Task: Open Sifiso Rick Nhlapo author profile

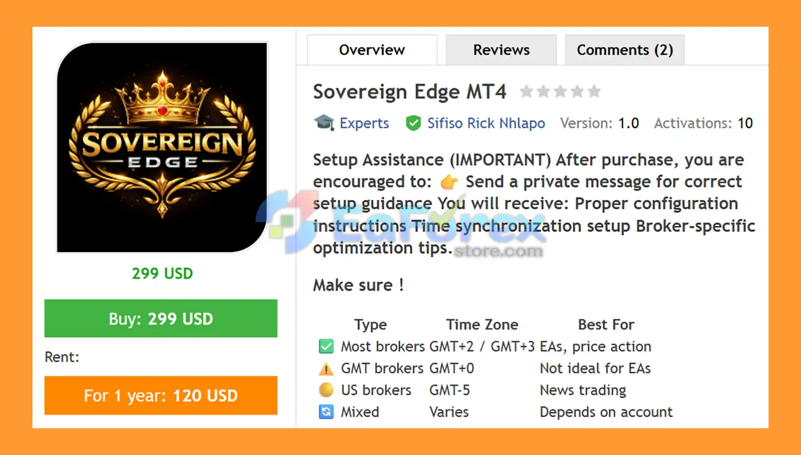Action: (486, 123)
